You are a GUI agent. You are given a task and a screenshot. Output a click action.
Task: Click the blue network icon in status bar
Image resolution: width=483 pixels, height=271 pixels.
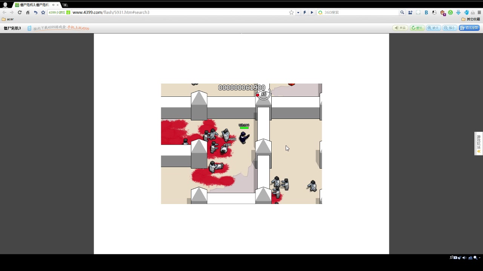pos(470,258)
